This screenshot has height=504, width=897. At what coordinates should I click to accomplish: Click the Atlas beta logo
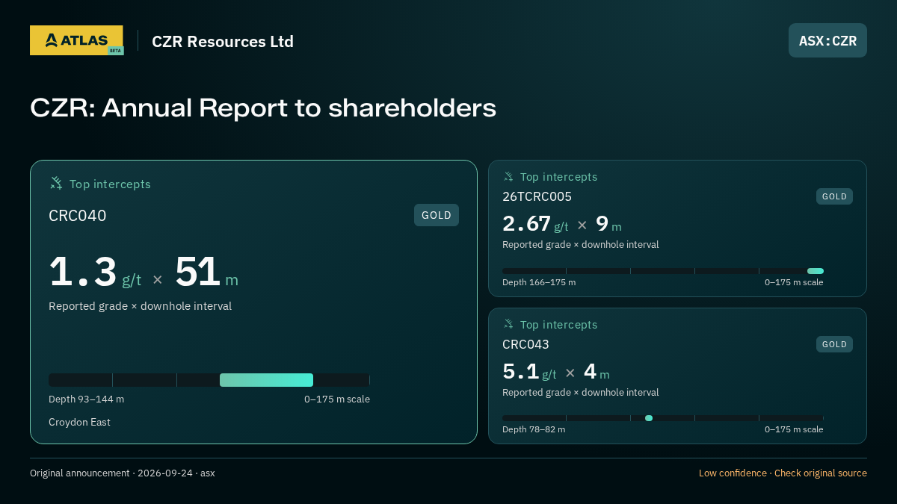coord(76,40)
